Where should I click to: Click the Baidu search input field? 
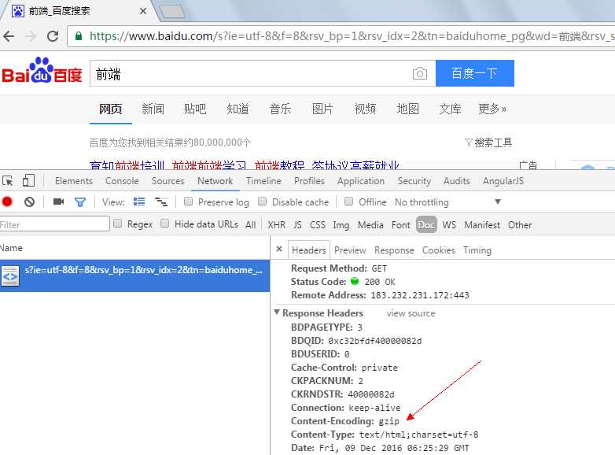point(251,73)
